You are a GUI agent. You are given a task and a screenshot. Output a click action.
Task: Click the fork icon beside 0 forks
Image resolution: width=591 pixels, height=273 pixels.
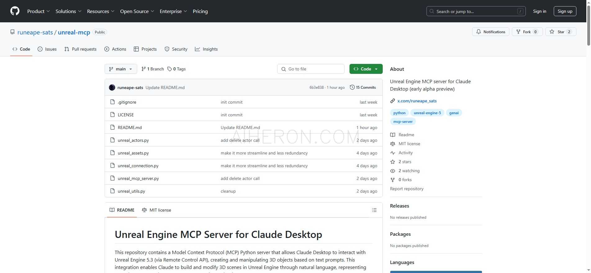(393, 180)
